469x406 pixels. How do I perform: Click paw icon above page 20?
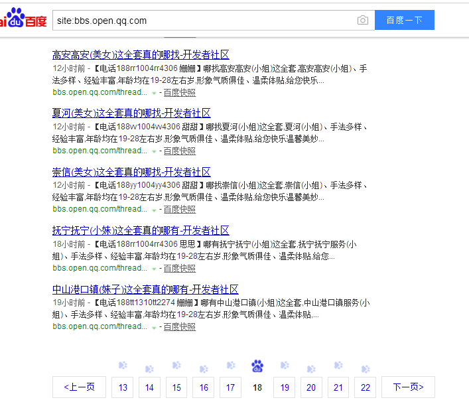click(x=311, y=369)
